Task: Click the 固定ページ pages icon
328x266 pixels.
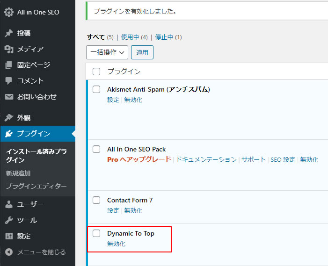Action: tap(9, 65)
